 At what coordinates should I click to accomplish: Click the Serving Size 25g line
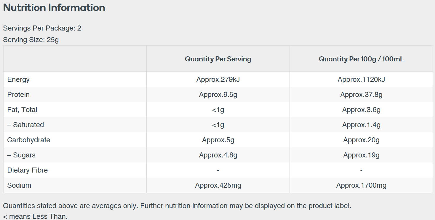click(31, 40)
